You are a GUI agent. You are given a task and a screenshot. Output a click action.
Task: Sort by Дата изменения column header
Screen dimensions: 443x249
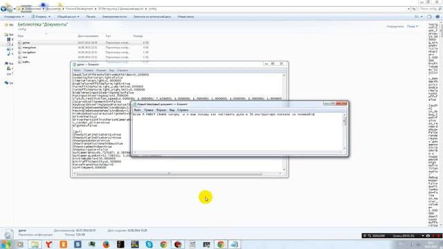(88, 36)
